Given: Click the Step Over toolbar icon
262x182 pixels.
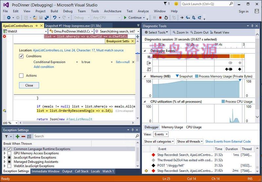Looking at the screenshot, I should pyautogui.click(x=194, y=18).
